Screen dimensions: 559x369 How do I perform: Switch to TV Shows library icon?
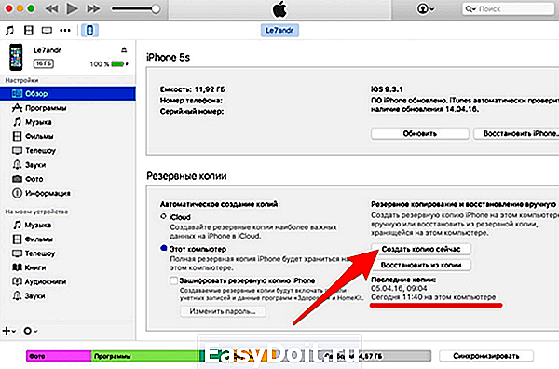pos(47,31)
